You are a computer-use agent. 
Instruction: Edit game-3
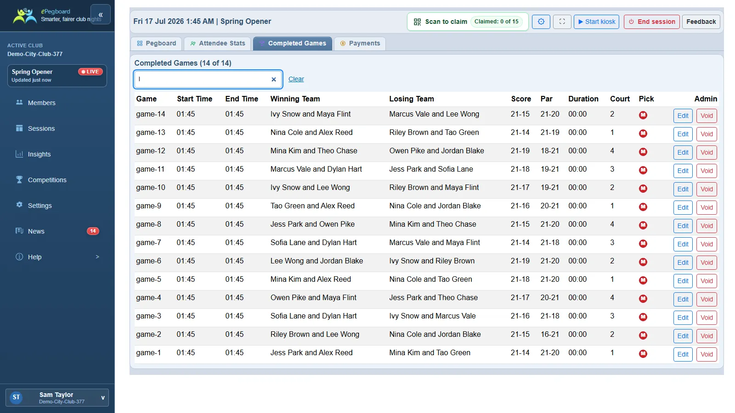(683, 318)
